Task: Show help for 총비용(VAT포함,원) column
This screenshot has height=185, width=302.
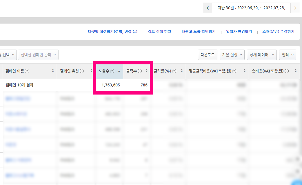Action: [x=287, y=71]
